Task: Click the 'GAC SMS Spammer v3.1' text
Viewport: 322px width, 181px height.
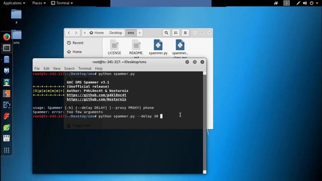Action: click(88, 82)
